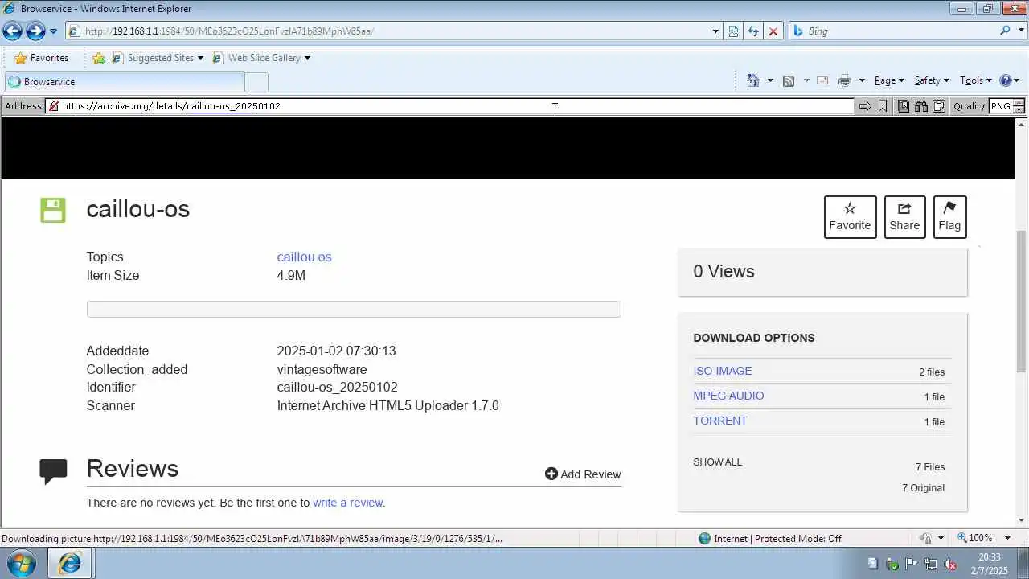This screenshot has width=1029, height=579.
Task: Open the recent pages dropdown beside Forward
Action: (x=53, y=31)
